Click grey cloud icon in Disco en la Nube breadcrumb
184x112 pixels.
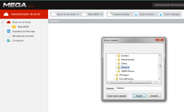click(x=53, y=14)
